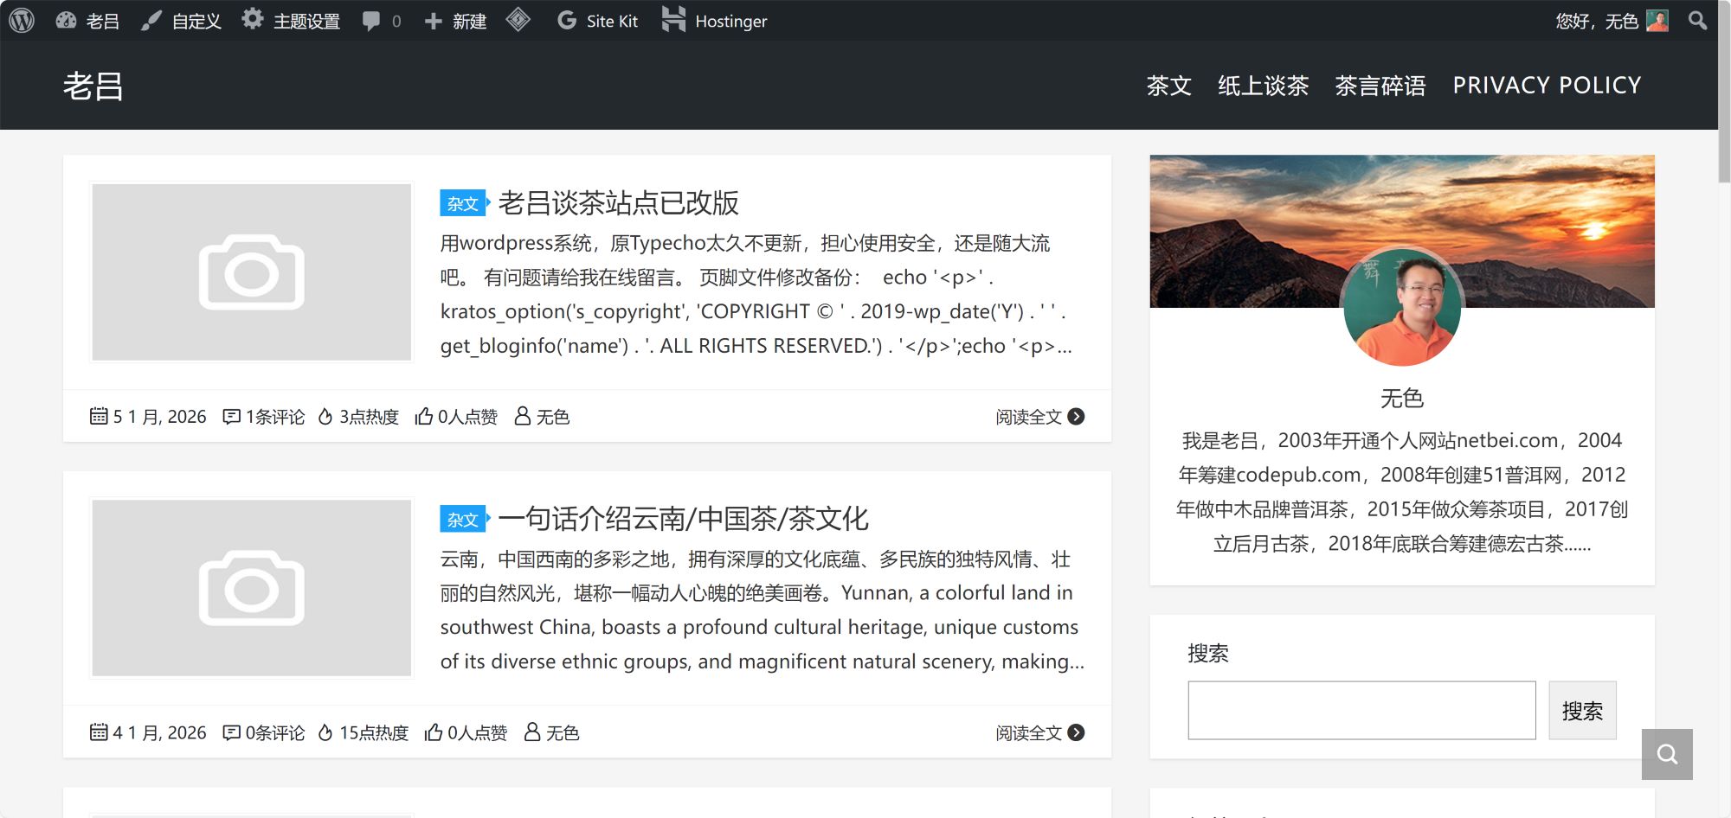The width and height of the screenshot is (1731, 818).
Task: Go to the PRIVACY POLICY page
Action: [x=1547, y=86]
